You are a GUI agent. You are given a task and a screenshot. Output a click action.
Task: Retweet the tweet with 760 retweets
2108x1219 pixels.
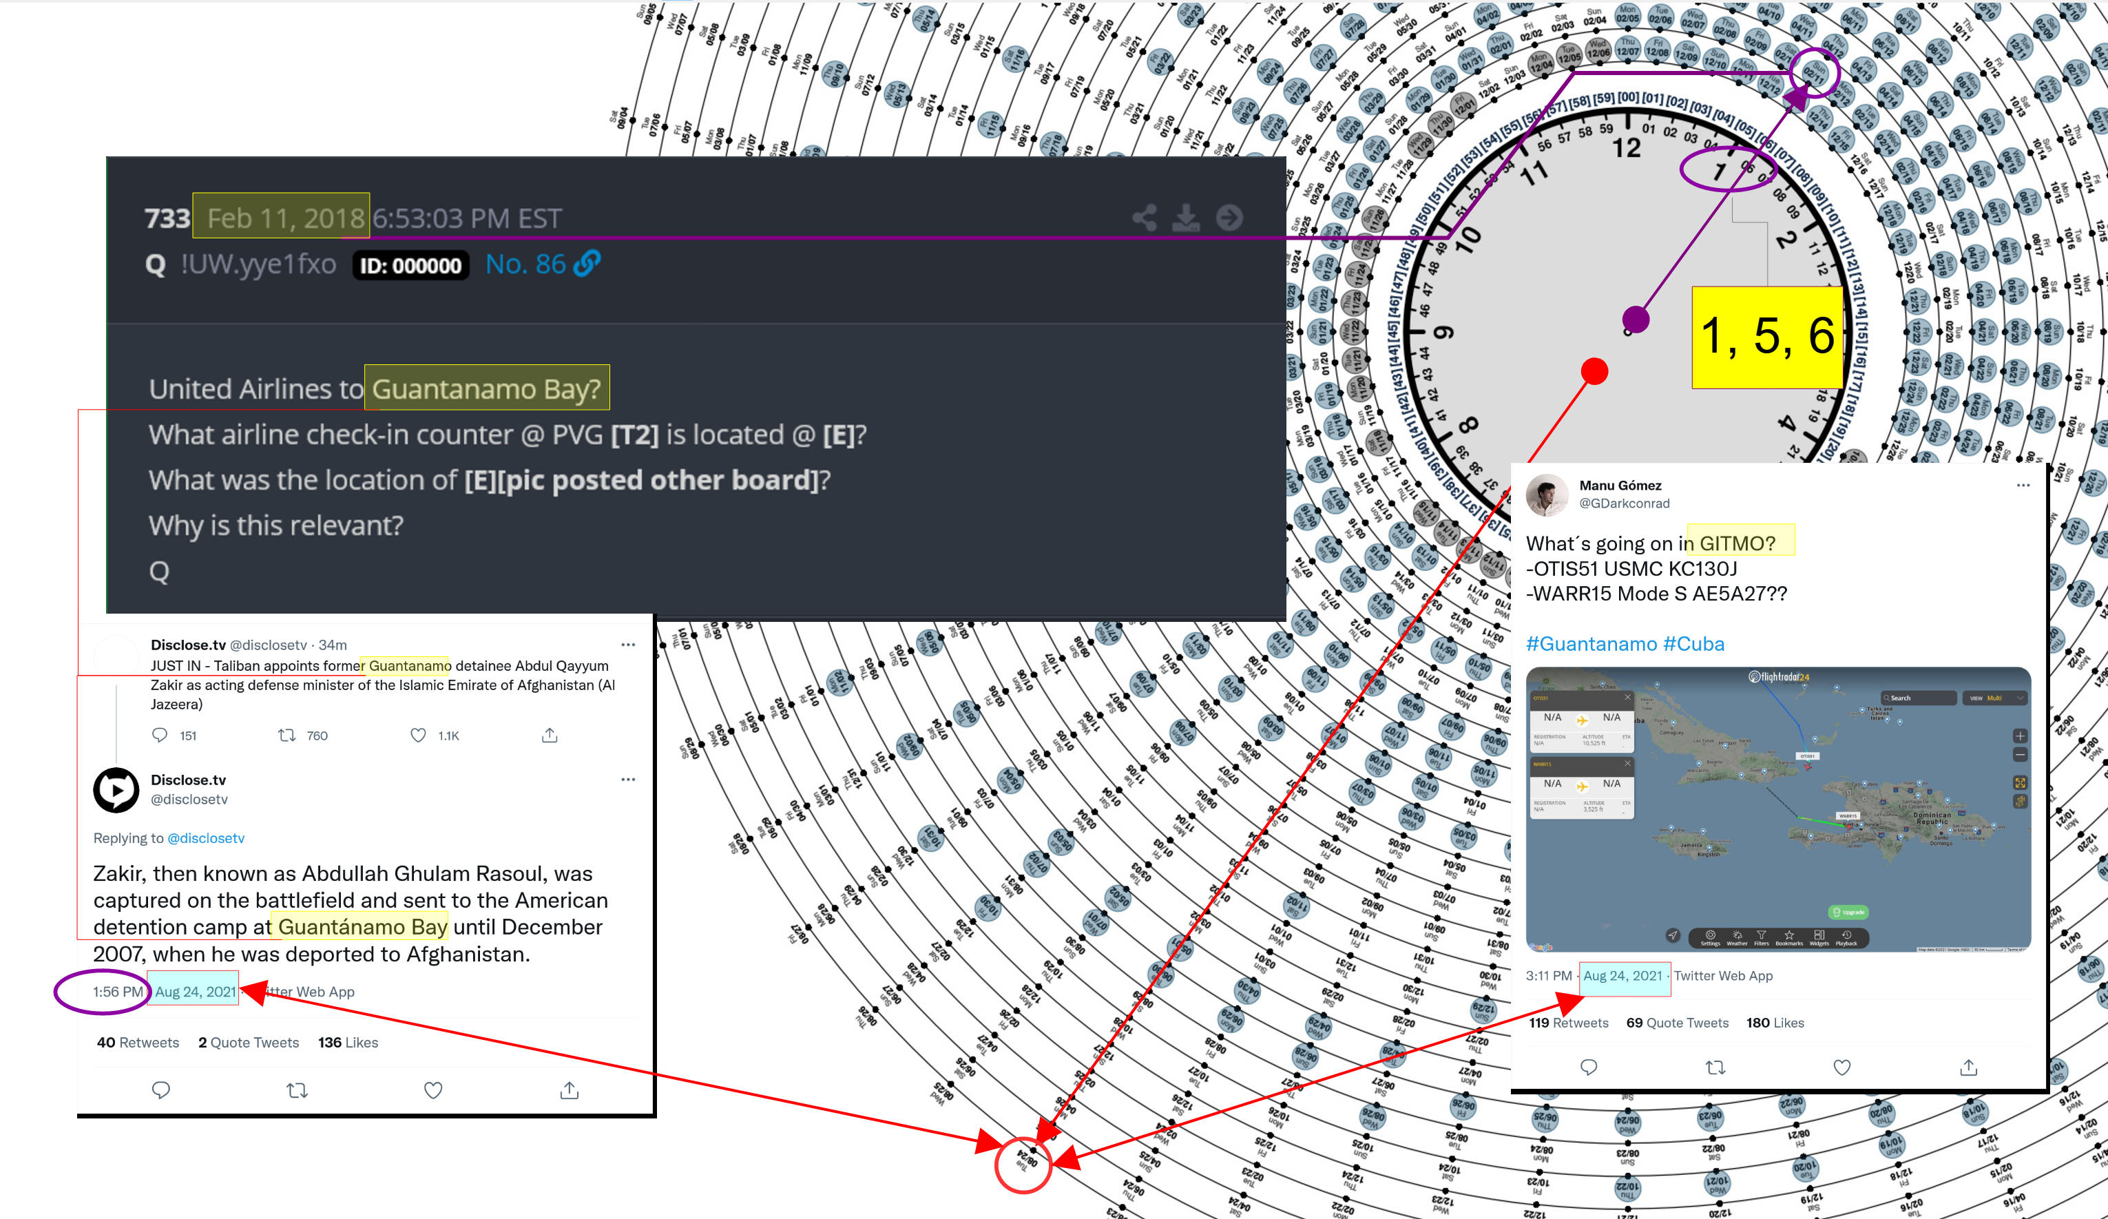(x=287, y=736)
